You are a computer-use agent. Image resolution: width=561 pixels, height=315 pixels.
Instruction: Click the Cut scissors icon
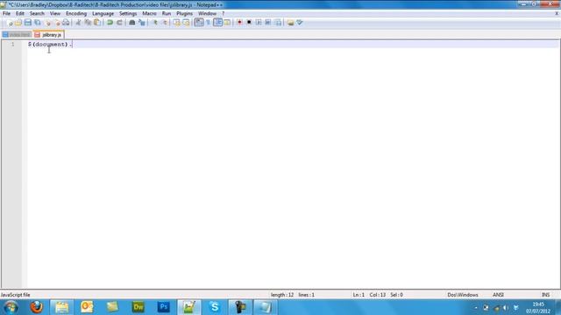click(x=78, y=23)
